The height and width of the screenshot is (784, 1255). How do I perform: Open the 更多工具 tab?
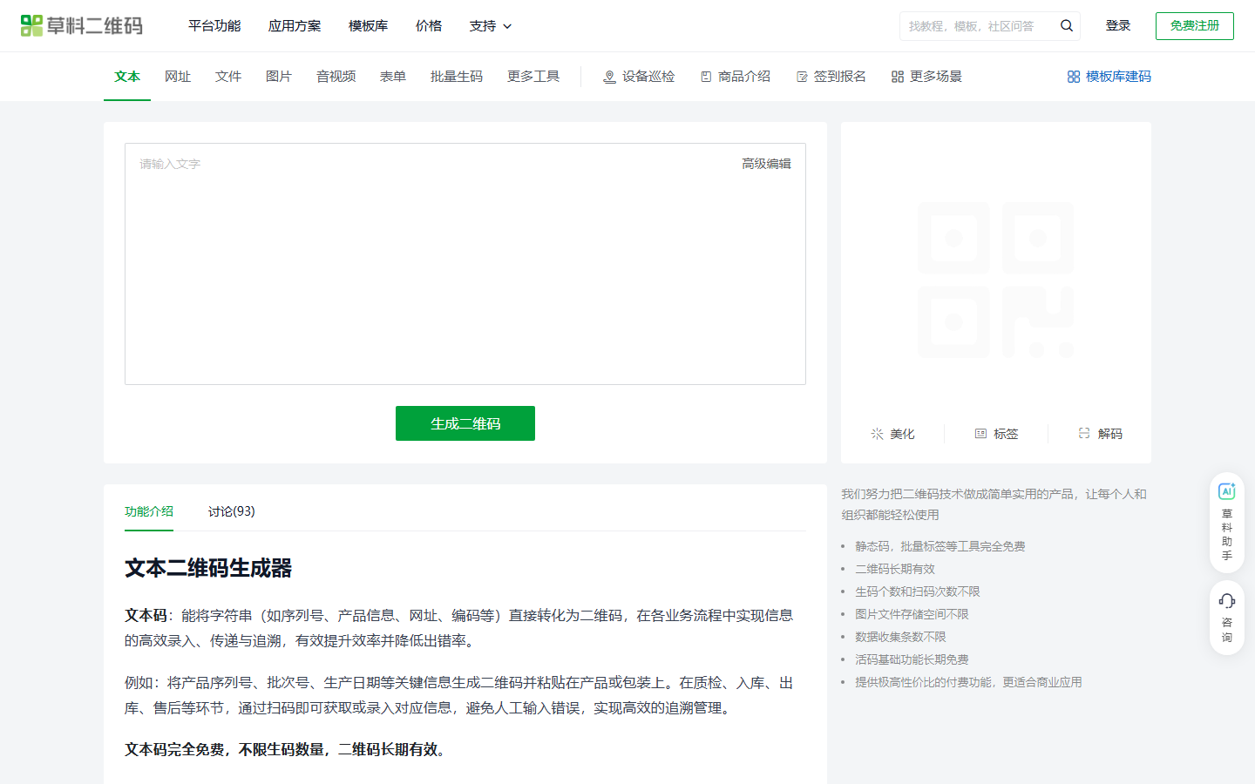tap(533, 77)
